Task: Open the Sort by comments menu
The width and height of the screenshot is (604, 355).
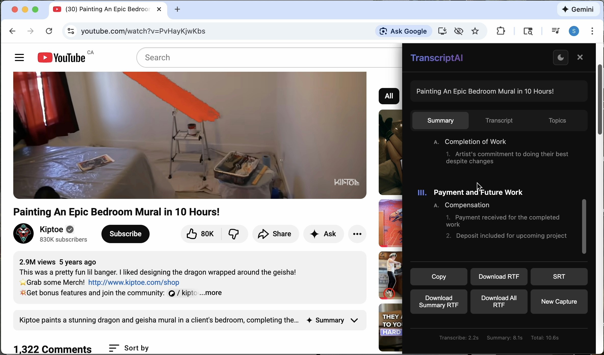Action: click(129, 348)
